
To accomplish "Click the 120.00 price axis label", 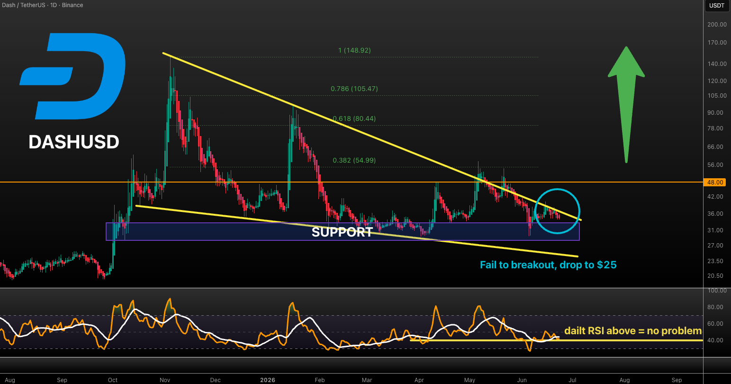I will point(717,81).
